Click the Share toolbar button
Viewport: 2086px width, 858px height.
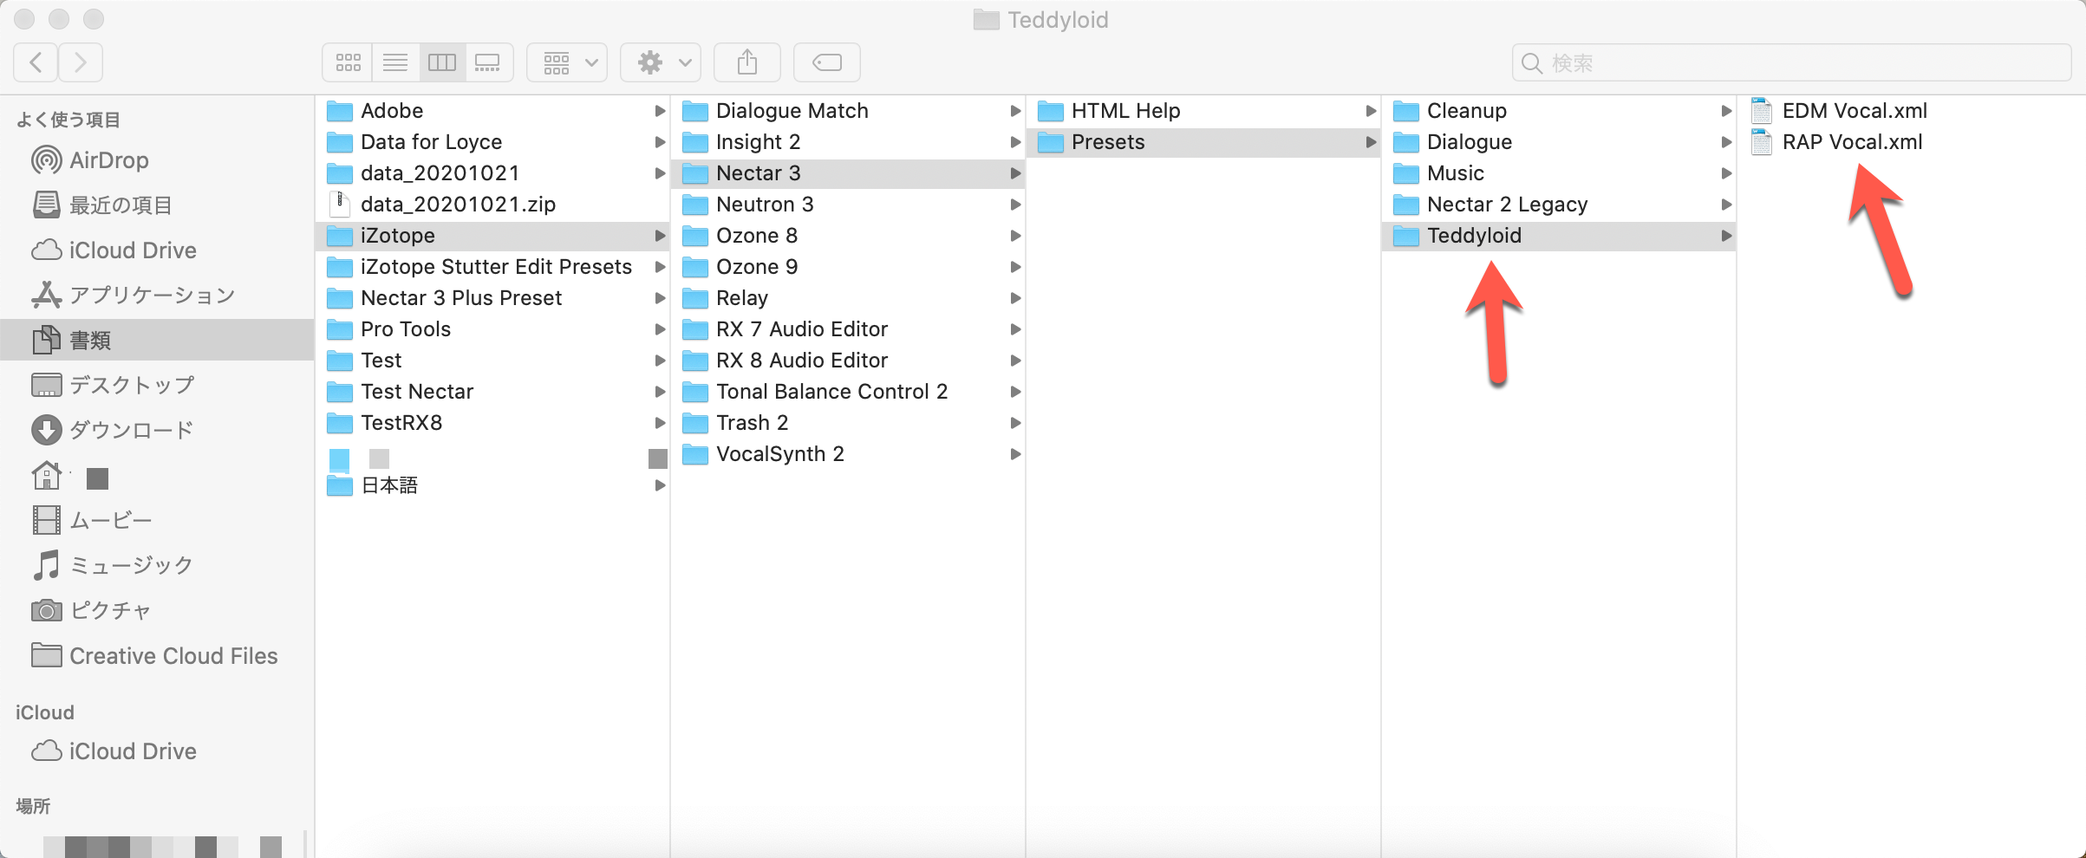[747, 62]
